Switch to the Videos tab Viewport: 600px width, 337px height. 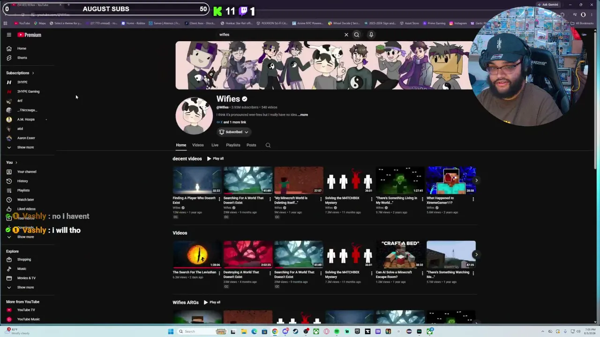(x=198, y=145)
